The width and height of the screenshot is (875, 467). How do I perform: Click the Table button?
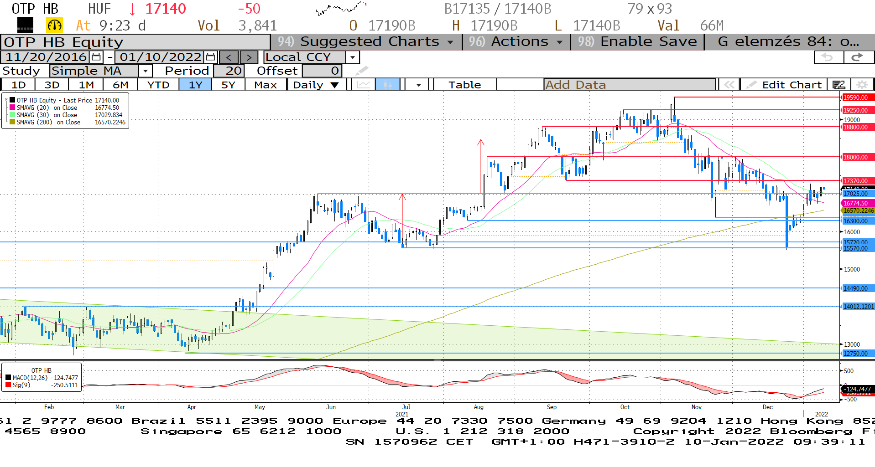(464, 85)
